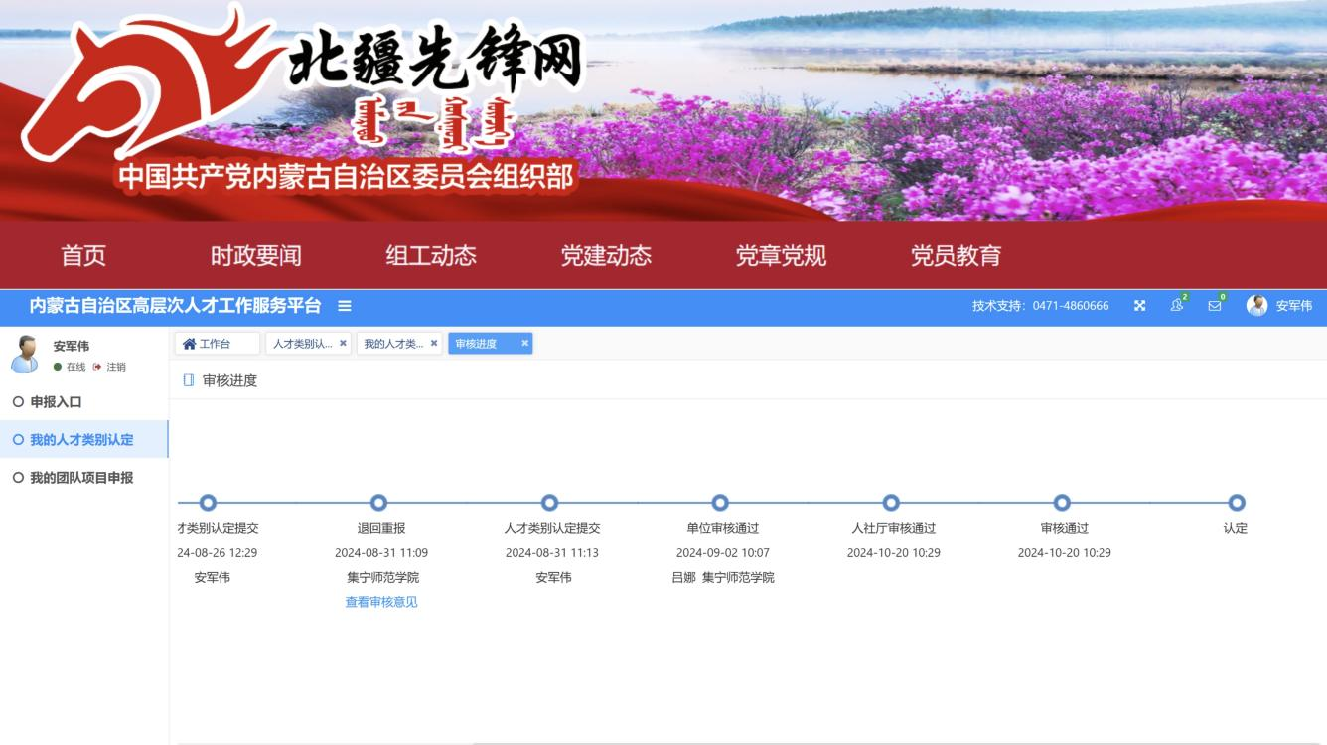Open the 查看审核意见 link
This screenshot has height=745, width=1327.
pos(380,602)
